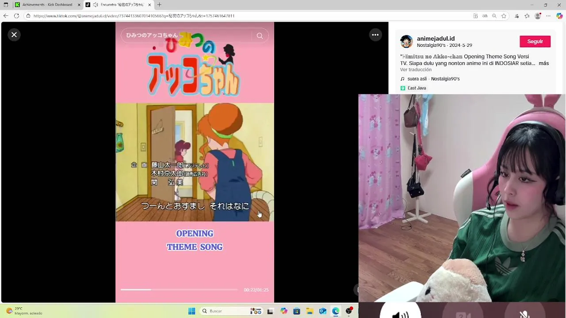Viewport: 566px width, 318px height.
Task: Open Copilot app from taskbar
Action: tap(283, 311)
